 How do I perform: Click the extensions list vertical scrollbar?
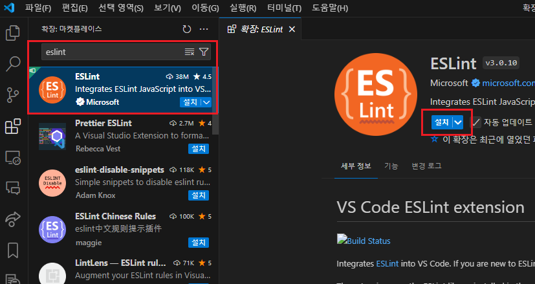(x=215, y=100)
